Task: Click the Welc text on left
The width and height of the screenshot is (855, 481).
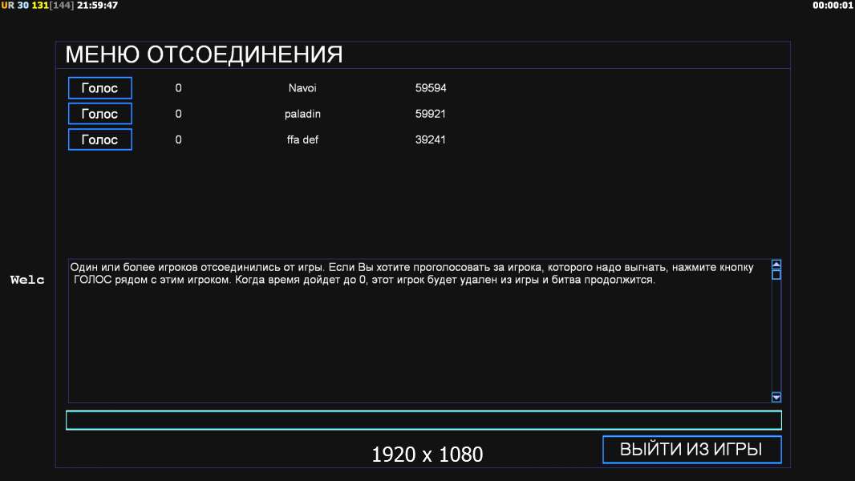Action: point(27,280)
